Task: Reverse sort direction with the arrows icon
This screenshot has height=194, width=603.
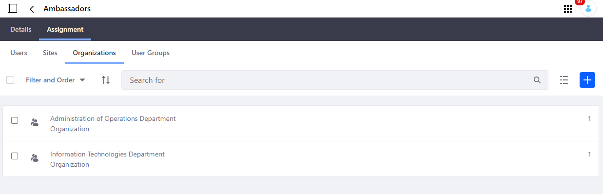Action: [x=106, y=80]
